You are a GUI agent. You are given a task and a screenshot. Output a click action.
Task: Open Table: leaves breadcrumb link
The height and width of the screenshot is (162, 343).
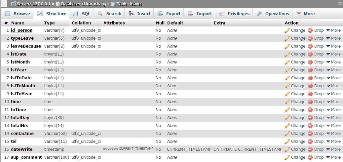[x=130, y=4]
